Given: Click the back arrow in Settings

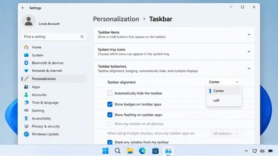Looking at the screenshot, I should point(23,8).
